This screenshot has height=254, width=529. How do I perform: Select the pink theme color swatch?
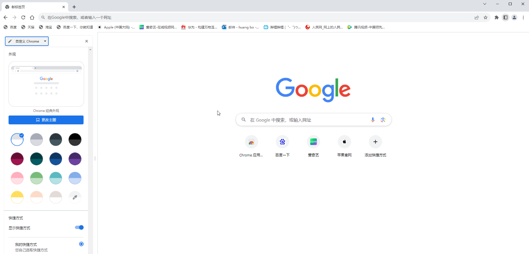tap(17, 178)
